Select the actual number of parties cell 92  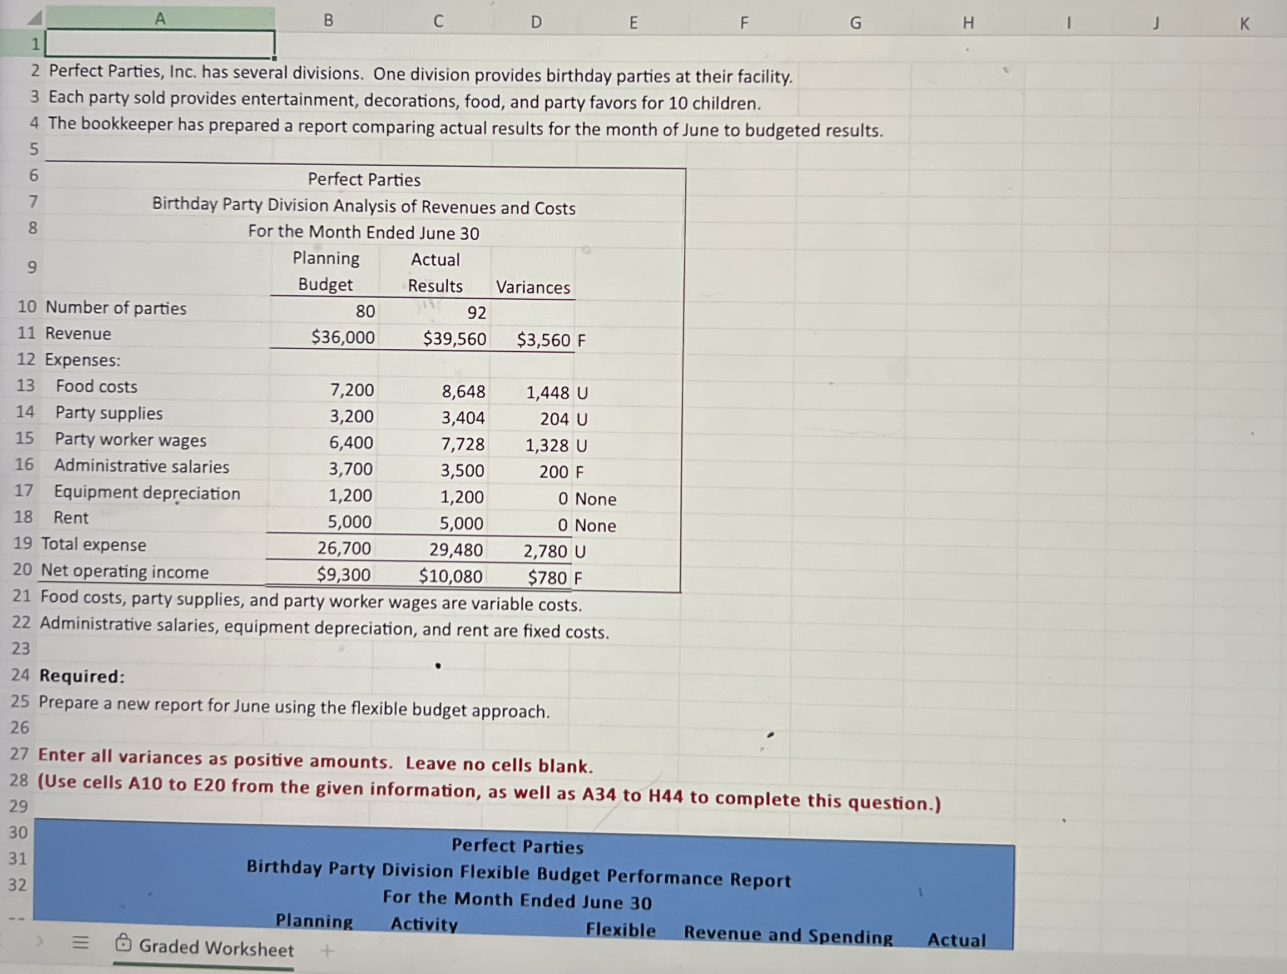476,313
